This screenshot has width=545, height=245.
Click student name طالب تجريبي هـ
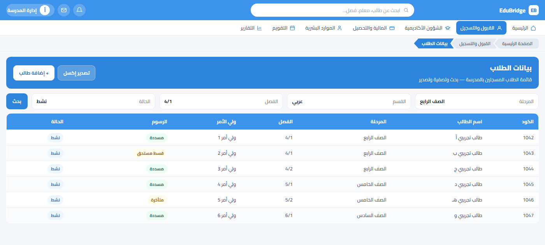[x=466, y=200]
